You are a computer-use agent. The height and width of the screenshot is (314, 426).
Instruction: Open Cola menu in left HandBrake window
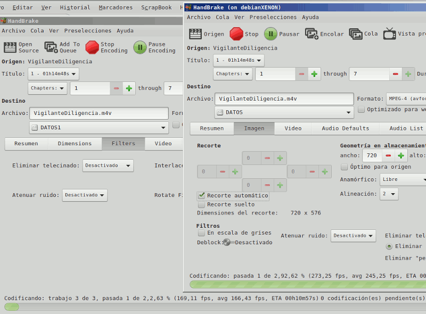pos(37,31)
